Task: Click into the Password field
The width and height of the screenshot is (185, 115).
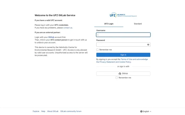Action: click(121, 44)
